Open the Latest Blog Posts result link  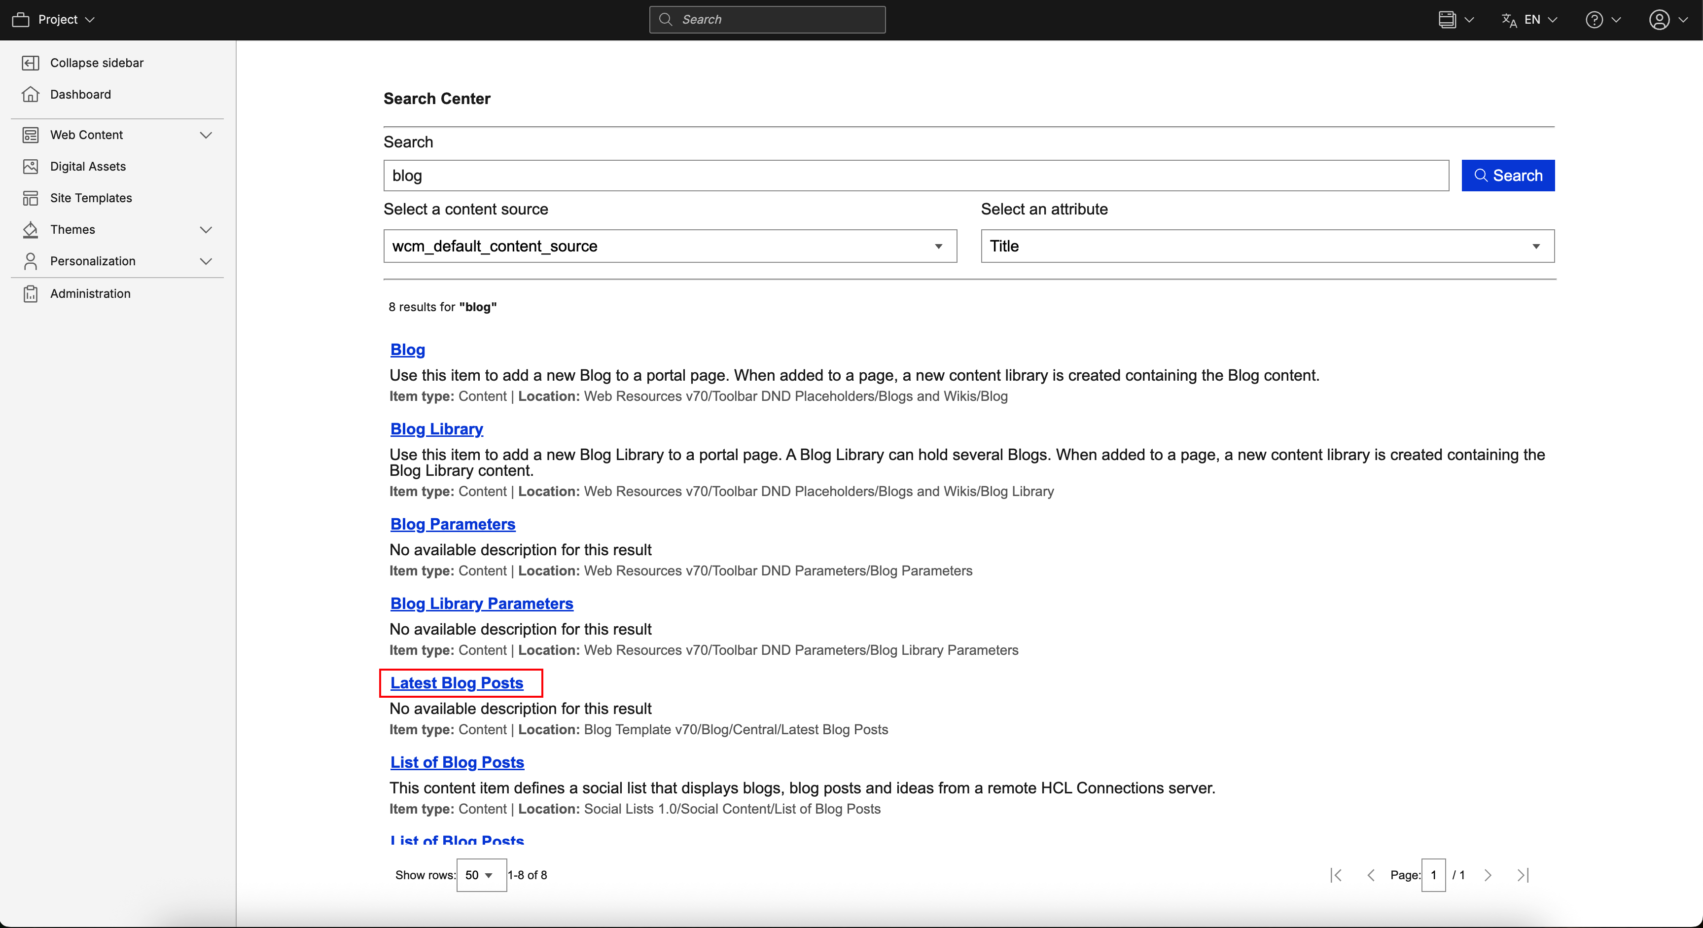click(x=456, y=683)
